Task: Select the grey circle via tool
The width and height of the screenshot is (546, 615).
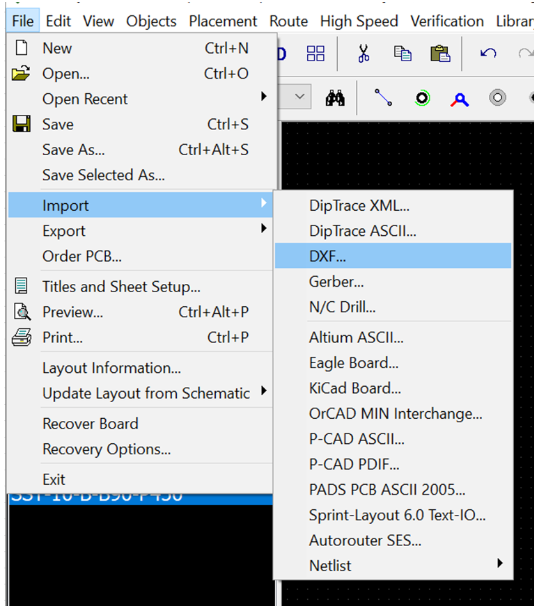Action: pos(497,97)
